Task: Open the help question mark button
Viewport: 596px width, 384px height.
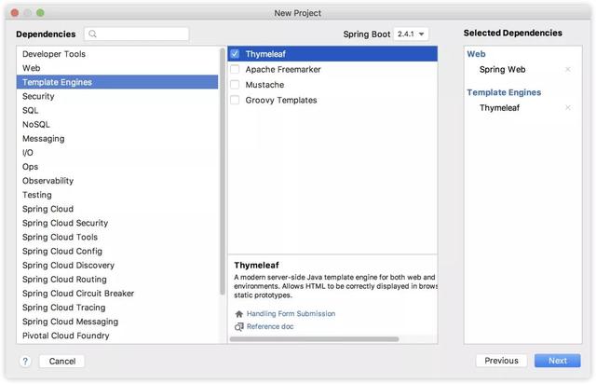Action: [x=25, y=362]
